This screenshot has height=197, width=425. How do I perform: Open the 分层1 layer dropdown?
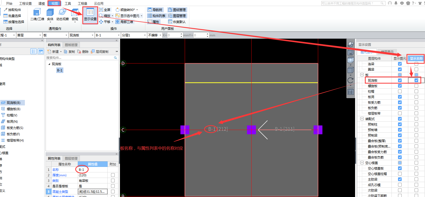[x=134, y=35]
